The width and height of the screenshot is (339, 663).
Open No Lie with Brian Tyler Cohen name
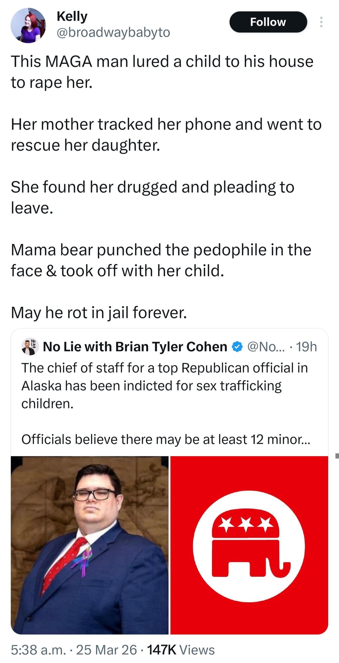(135, 347)
